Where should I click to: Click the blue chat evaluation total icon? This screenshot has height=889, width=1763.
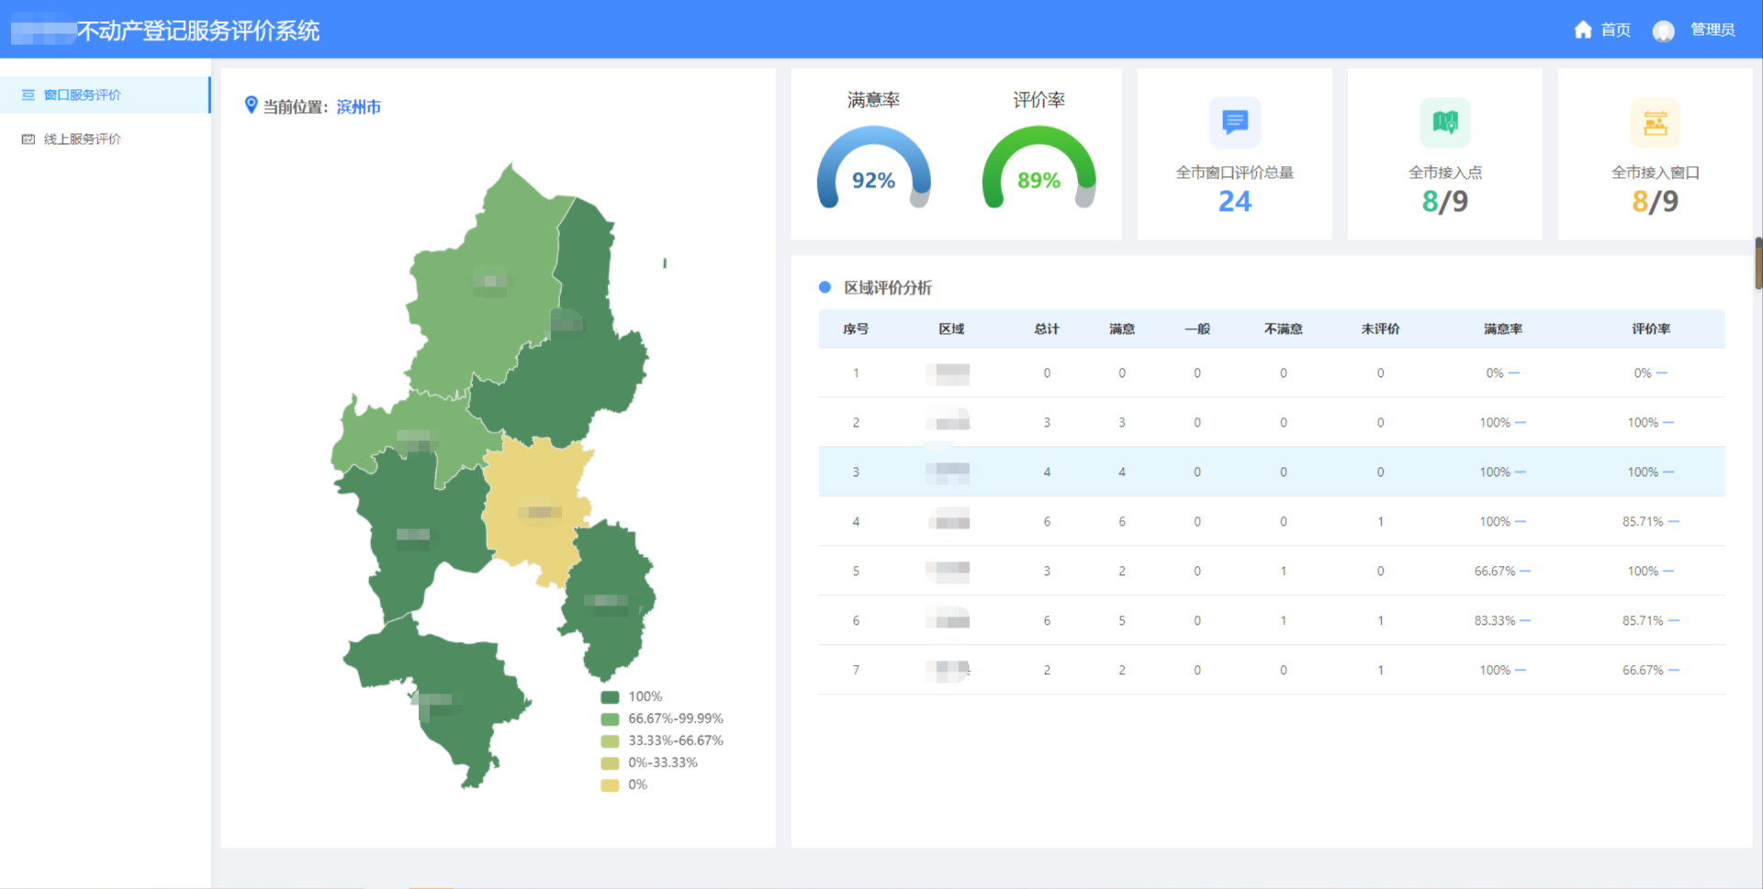(x=1234, y=122)
